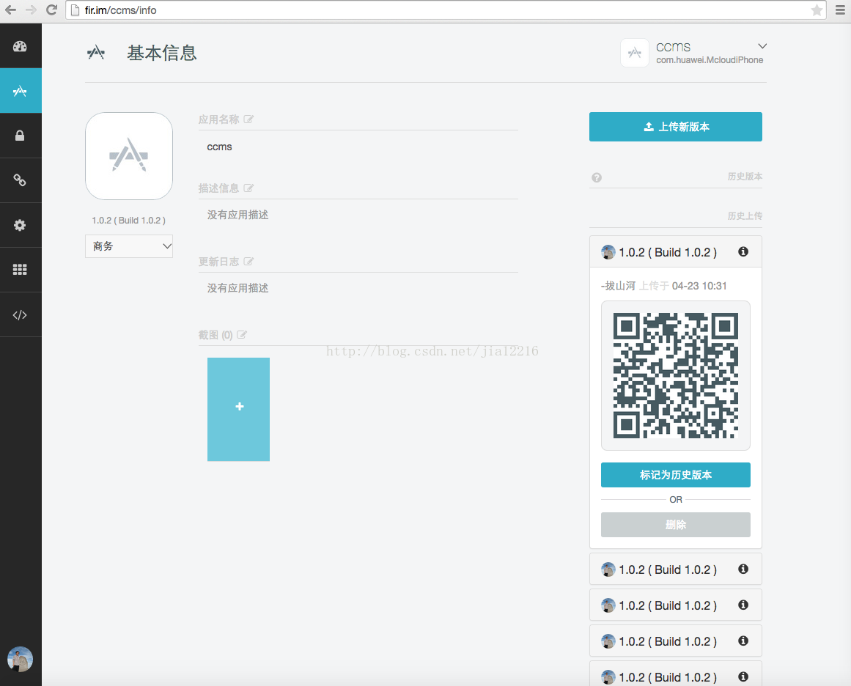Click the large ccms app icon

tap(129, 156)
